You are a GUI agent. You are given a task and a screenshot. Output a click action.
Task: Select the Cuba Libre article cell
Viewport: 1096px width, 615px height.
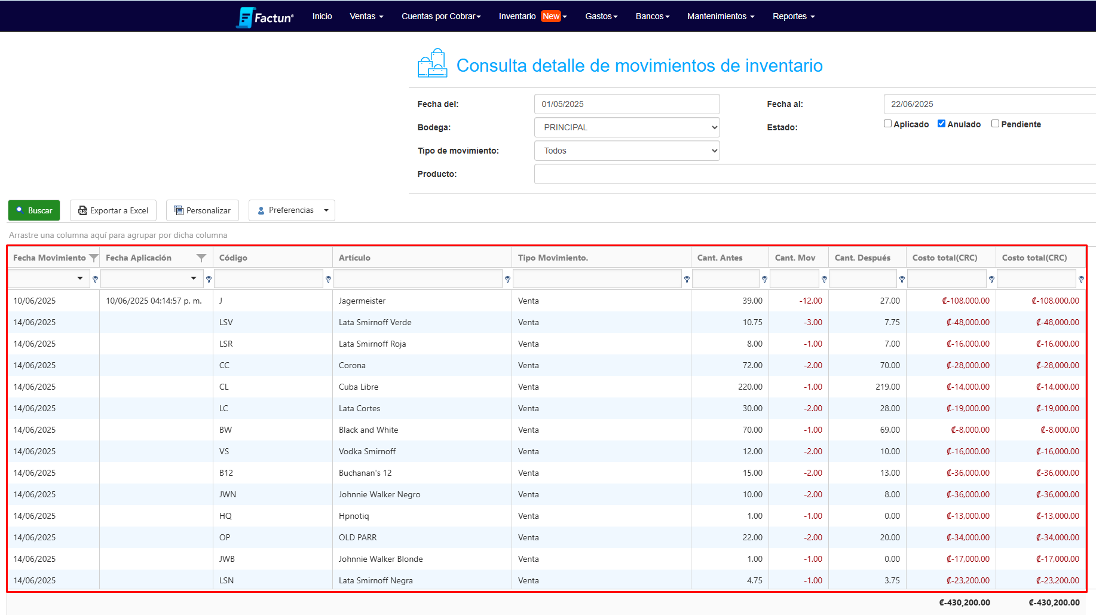pyautogui.click(x=422, y=387)
